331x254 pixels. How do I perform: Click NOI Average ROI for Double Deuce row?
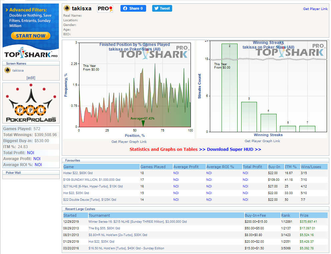209,200
